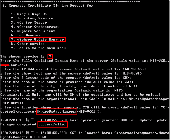The width and height of the screenshot is (170, 140).
Task: Click the Generate Certificate Signing Request heading
Action: (x=49, y=6)
